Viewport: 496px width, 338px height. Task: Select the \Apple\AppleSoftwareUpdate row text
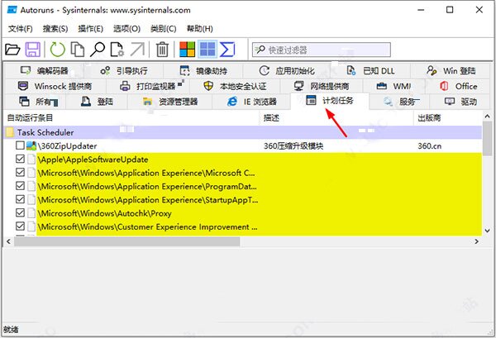coord(93,159)
